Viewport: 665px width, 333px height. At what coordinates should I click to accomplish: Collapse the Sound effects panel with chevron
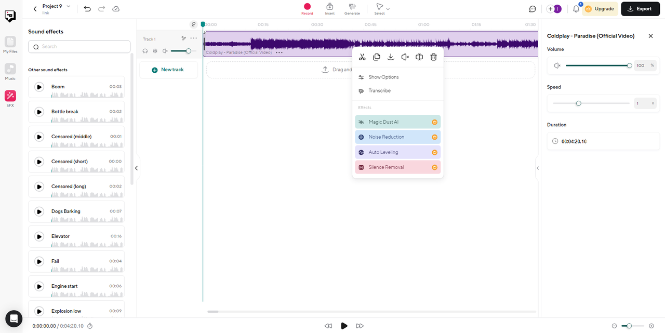coord(136,168)
